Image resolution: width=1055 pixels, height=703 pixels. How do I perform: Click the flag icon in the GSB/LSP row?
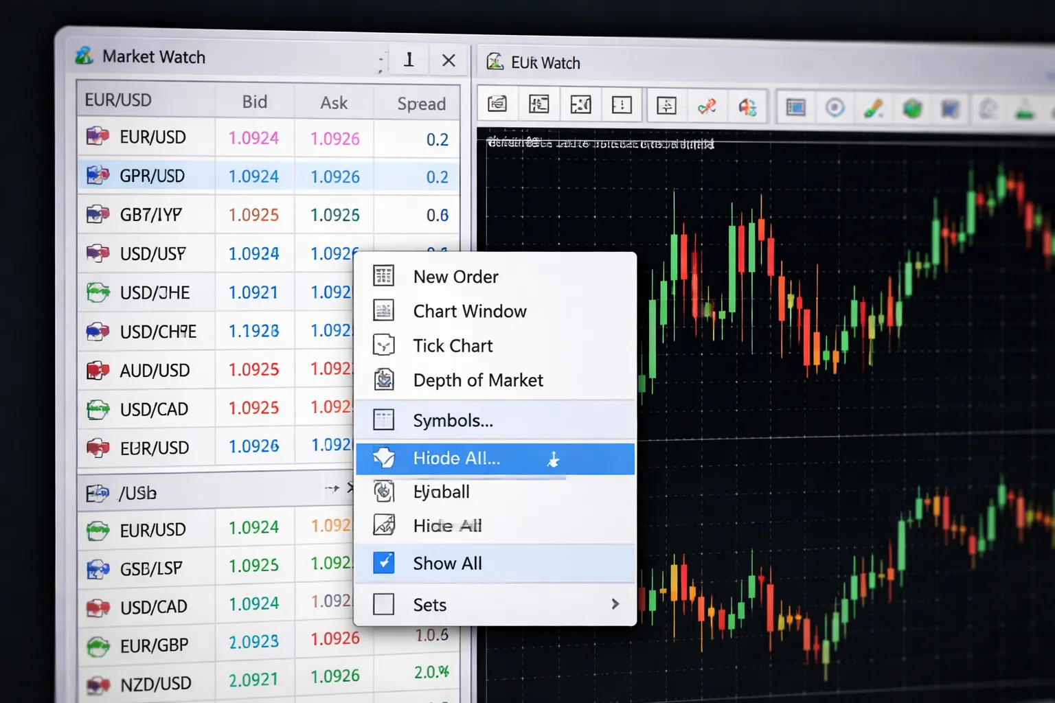tap(98, 568)
